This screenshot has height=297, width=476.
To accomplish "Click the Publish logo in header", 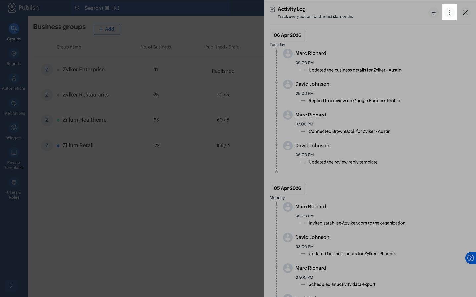I will (x=23, y=8).
